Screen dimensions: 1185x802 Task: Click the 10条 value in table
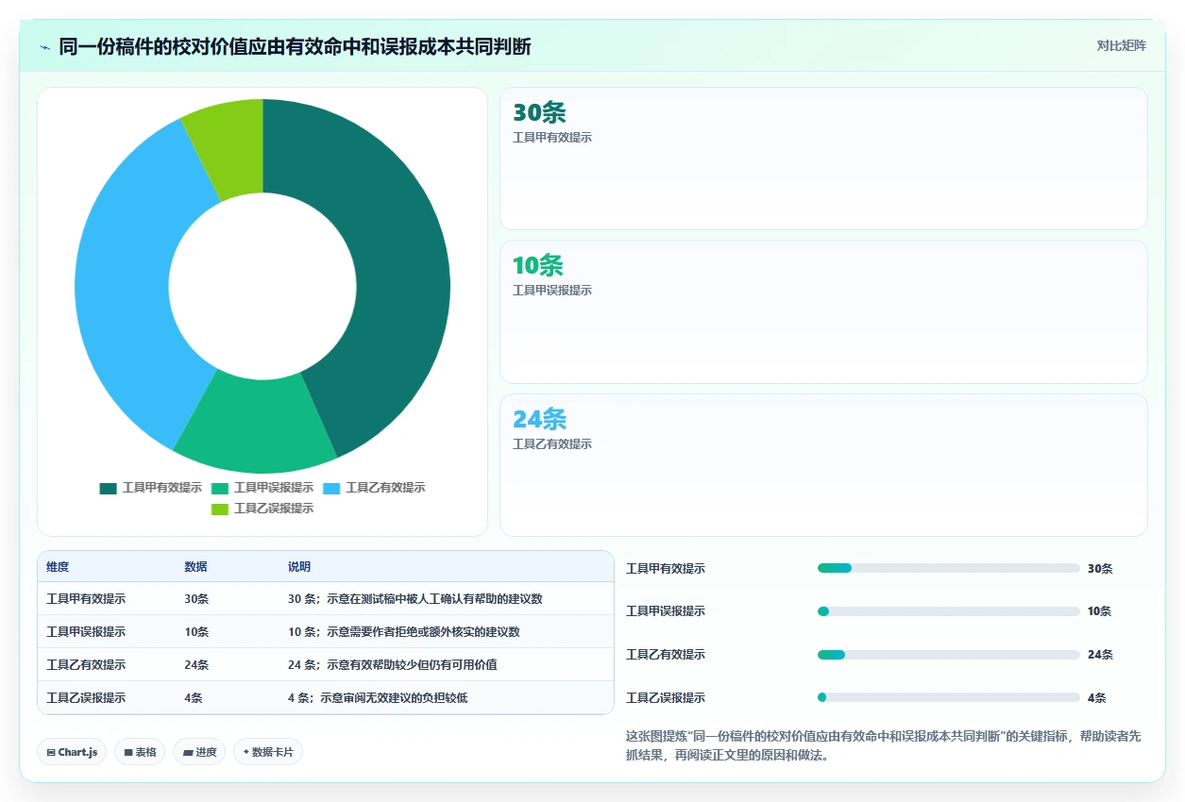click(x=196, y=632)
